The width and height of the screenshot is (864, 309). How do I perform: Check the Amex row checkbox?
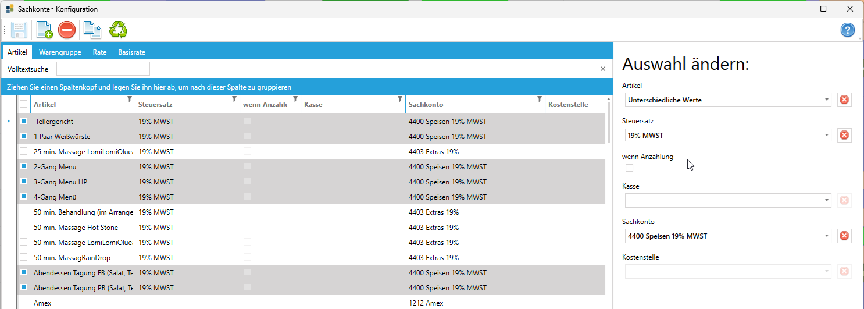24,303
